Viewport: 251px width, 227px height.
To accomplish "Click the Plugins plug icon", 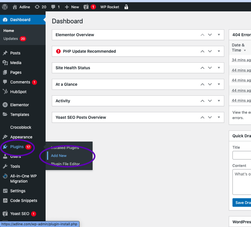I will point(5,147).
